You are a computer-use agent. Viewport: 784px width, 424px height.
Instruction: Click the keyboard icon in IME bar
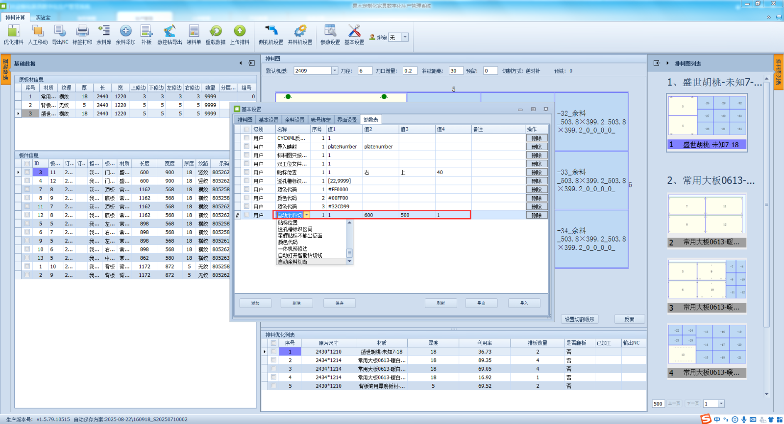[x=753, y=420]
